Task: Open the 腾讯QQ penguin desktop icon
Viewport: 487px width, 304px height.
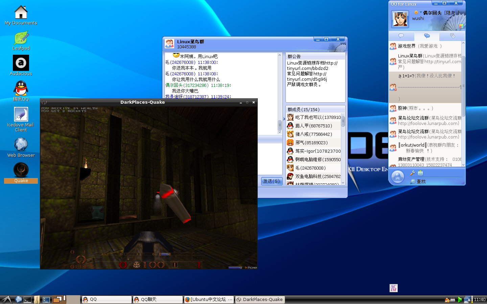Action: point(21,91)
